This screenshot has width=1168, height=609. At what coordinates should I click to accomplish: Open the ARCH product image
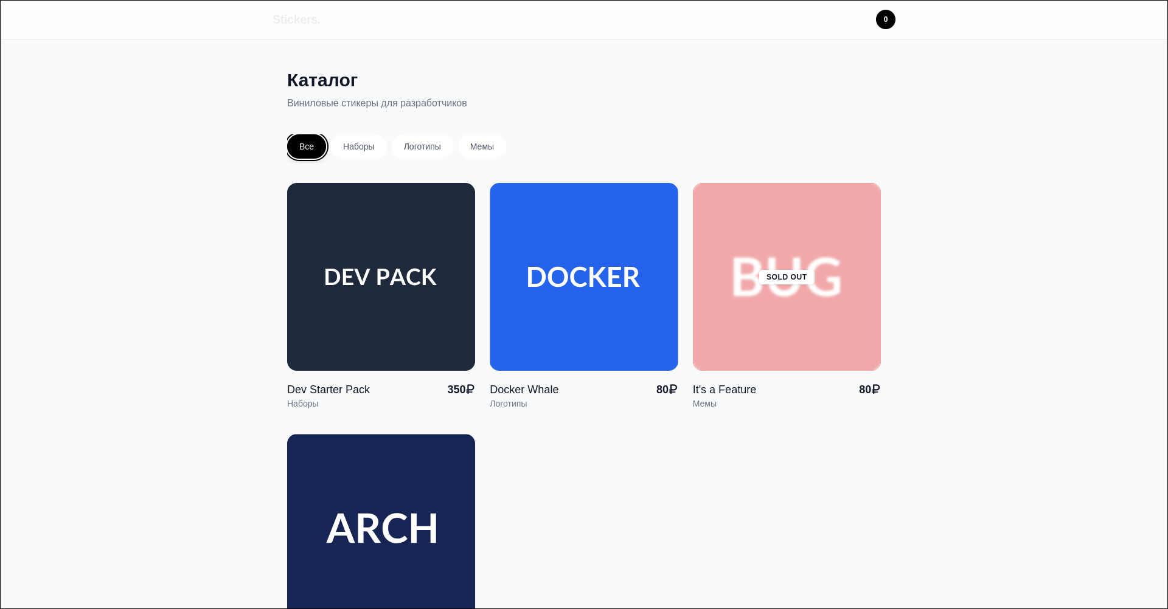[381, 523]
